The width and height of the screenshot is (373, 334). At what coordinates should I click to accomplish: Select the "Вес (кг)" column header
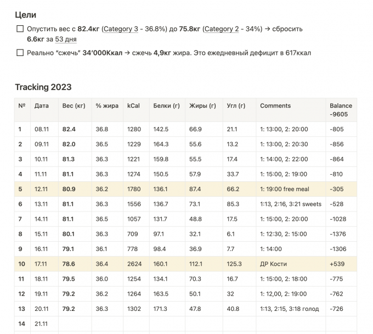click(74, 105)
